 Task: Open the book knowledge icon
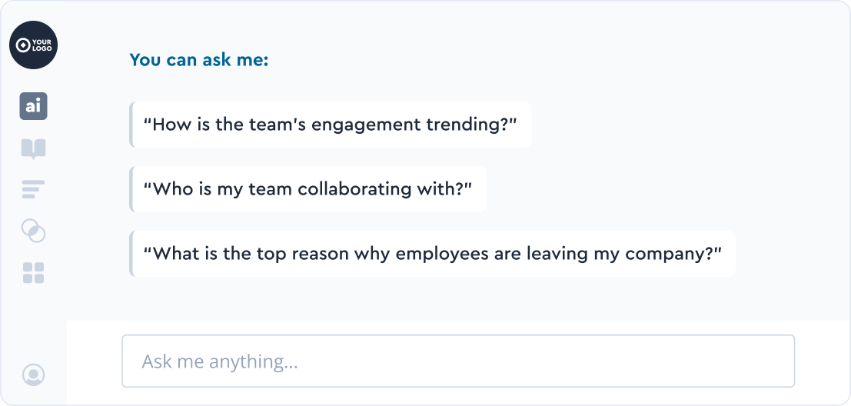click(33, 148)
